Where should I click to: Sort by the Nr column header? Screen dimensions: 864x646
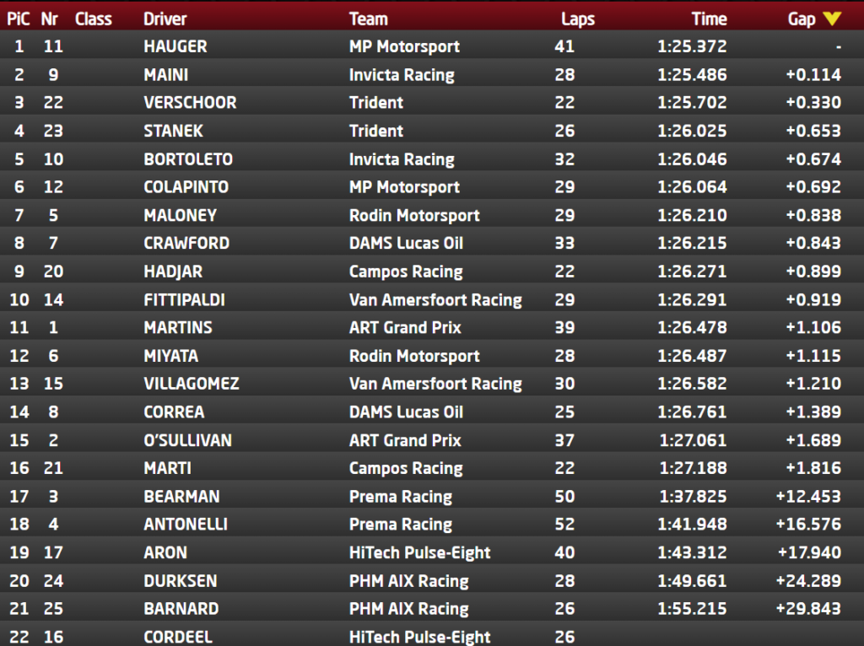pos(50,19)
